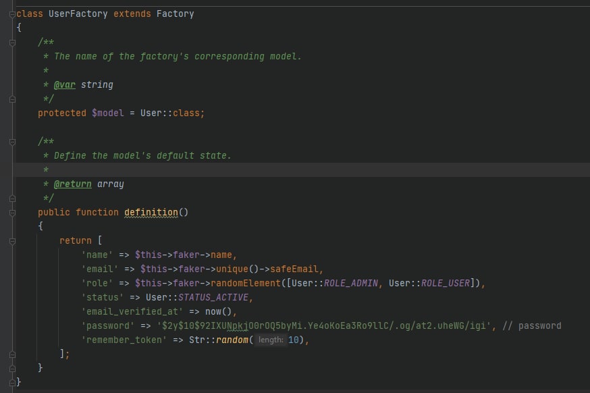Click 'safeEmail' faker property
Screen dimensions: 590x393
(x=294, y=269)
